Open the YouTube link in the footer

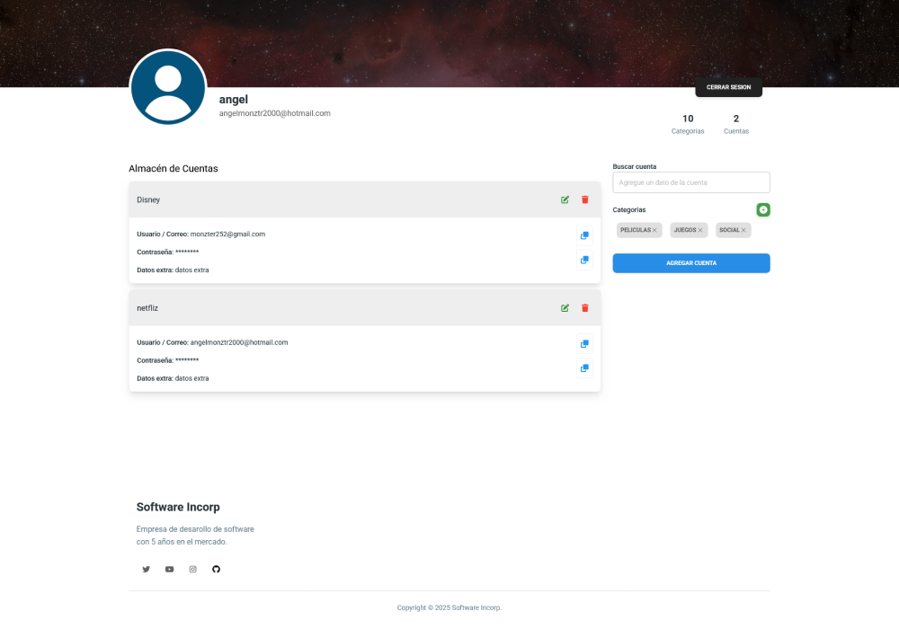(169, 569)
